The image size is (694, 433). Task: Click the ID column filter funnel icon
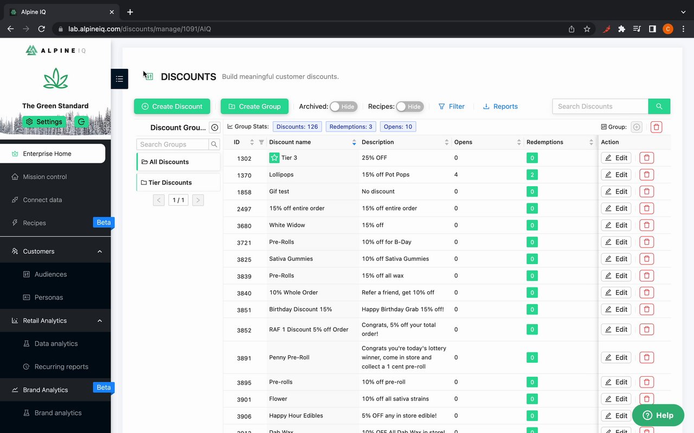261,142
